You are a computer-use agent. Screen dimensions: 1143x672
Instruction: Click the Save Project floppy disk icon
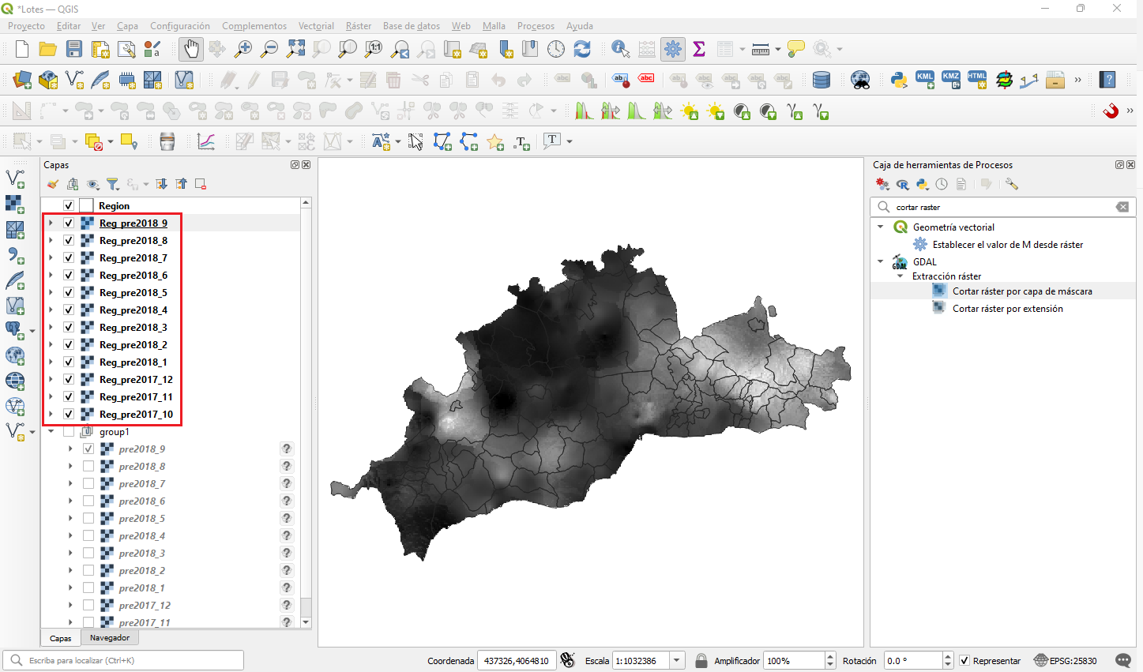point(74,49)
